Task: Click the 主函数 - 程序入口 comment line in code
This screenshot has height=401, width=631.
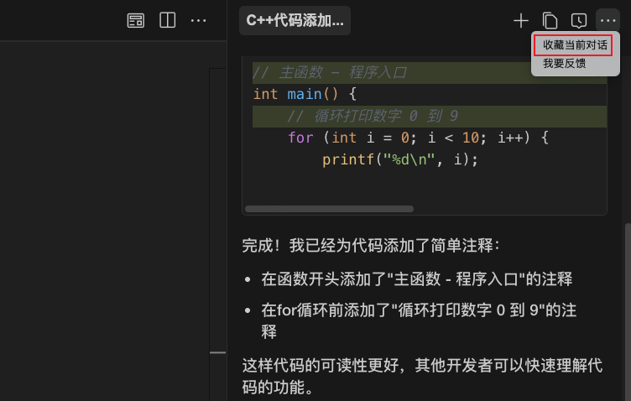Action: point(330,73)
